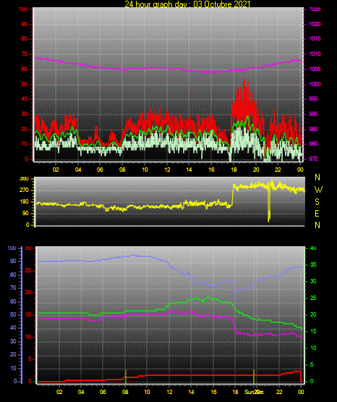Click the yellow 270 wind direction label
The width and height of the screenshot is (337, 402).
point(24,190)
